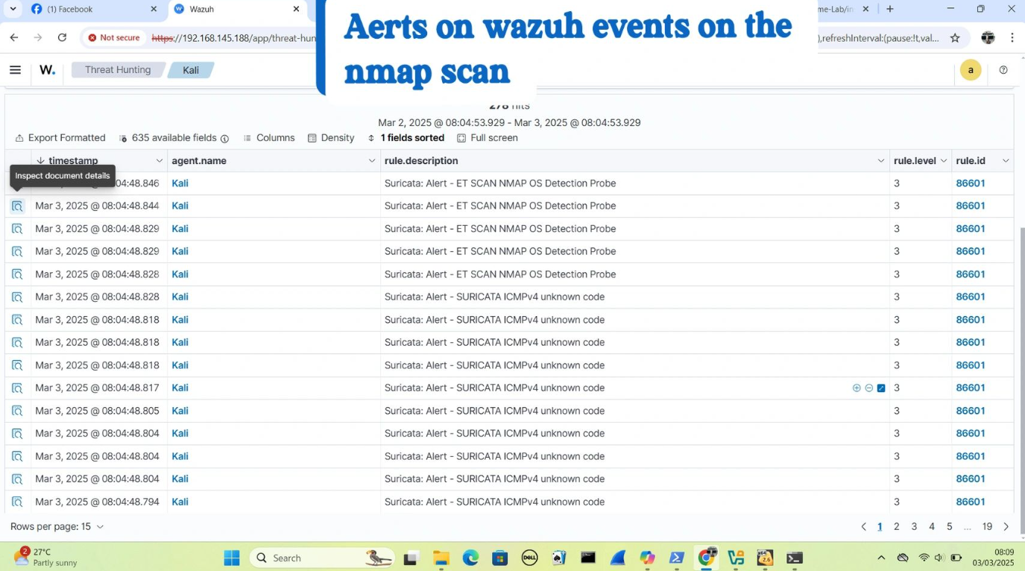Change Rows per page: 15 setting

coord(57,526)
